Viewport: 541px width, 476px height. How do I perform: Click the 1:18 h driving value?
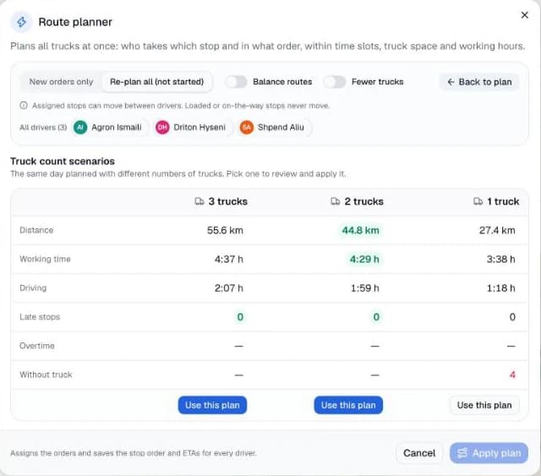click(500, 287)
